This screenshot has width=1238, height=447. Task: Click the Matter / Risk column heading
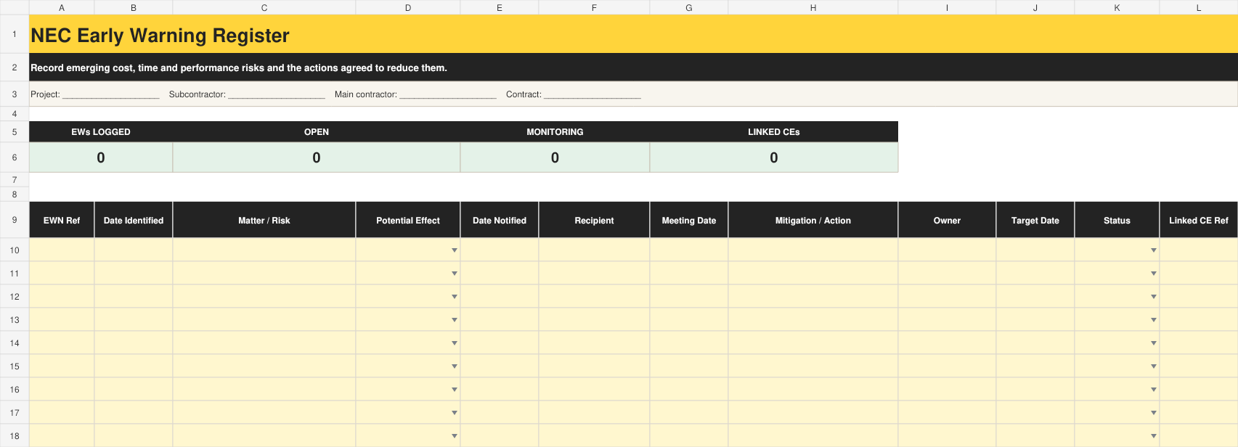pyautogui.click(x=264, y=221)
